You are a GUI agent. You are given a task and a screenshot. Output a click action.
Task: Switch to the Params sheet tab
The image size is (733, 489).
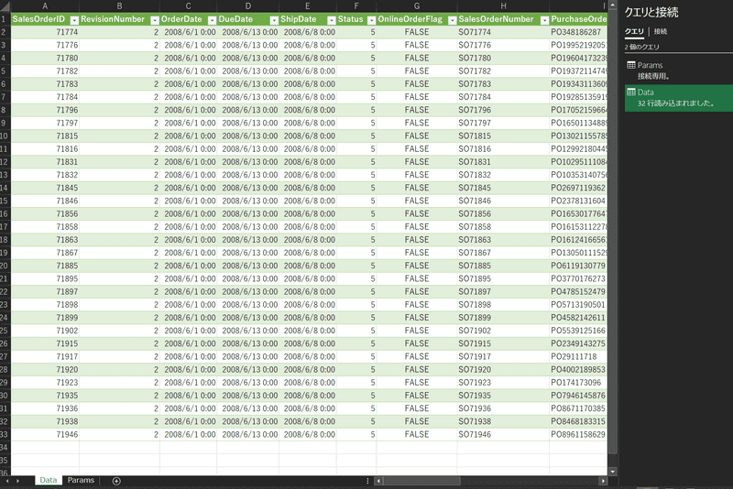(80, 481)
